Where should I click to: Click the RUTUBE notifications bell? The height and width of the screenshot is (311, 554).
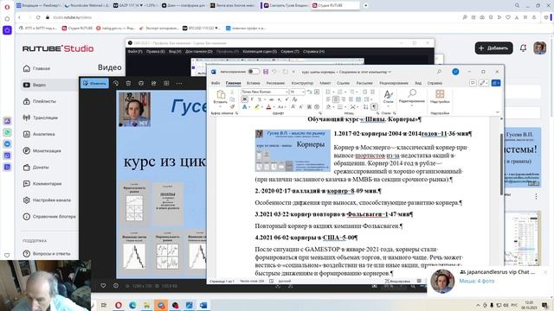pos(523,48)
